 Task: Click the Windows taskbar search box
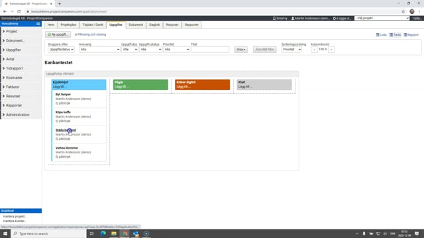(48, 233)
